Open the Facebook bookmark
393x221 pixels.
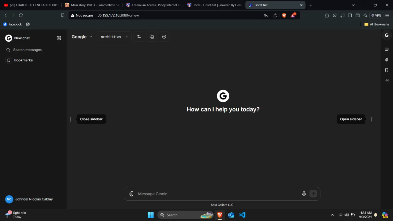pyautogui.click(x=13, y=24)
